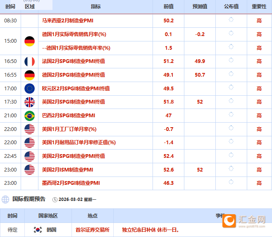Click 独立纪念日补休 休市一日 event text
This screenshot has width=272, height=237.
(150, 230)
